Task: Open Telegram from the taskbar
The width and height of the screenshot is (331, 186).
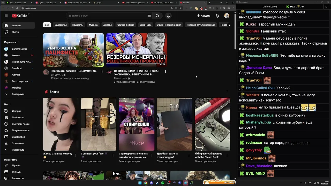Action: (185, 183)
